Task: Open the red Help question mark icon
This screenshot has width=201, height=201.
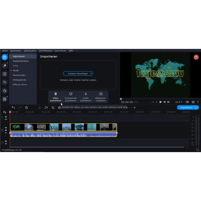Action: click(196, 57)
